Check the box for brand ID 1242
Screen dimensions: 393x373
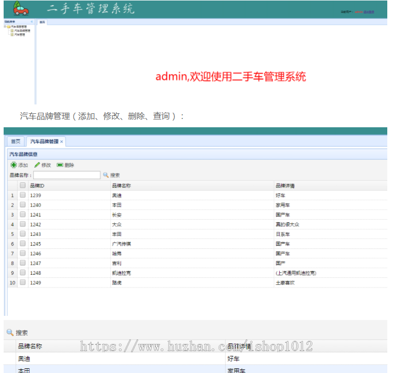pyautogui.click(x=22, y=224)
